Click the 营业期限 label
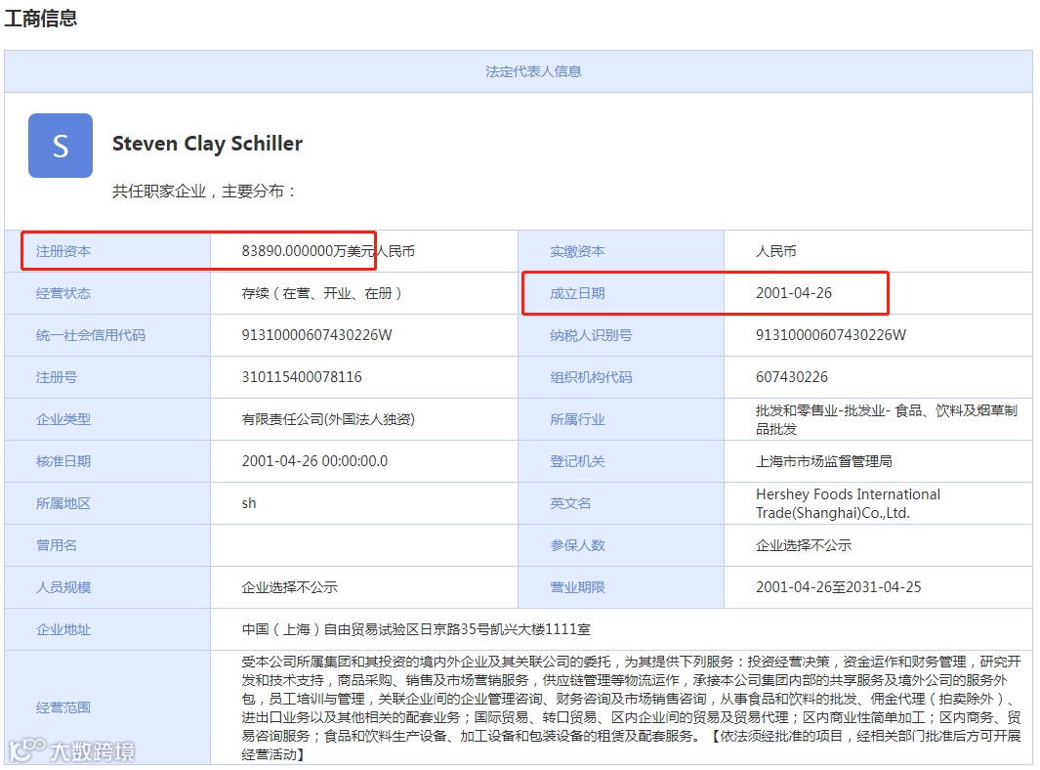Viewport: 1040px width, 770px height. (577, 587)
